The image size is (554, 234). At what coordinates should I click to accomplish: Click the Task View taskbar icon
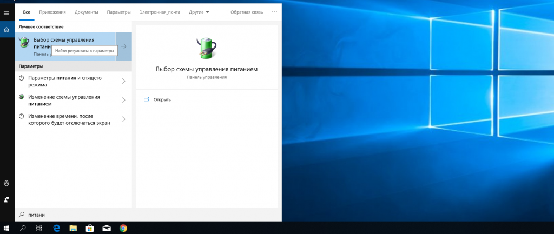[39, 228]
